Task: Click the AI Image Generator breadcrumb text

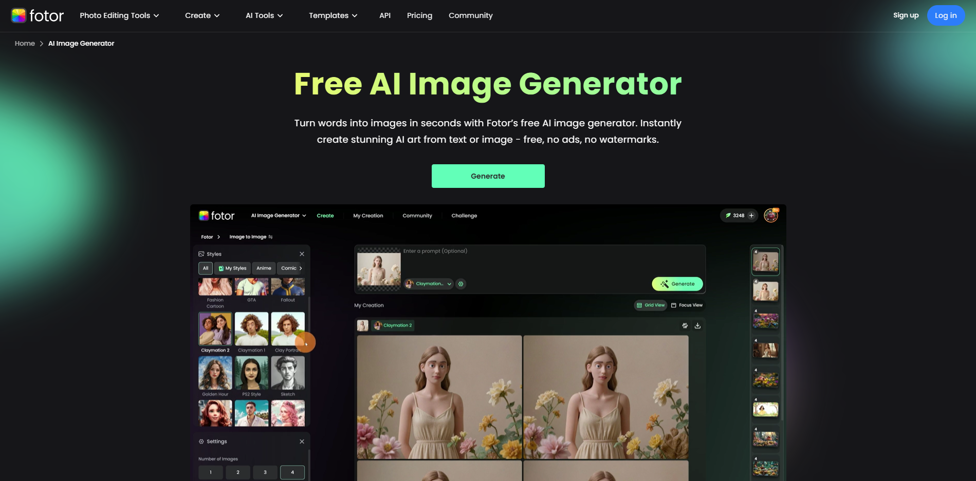Action: tap(81, 43)
